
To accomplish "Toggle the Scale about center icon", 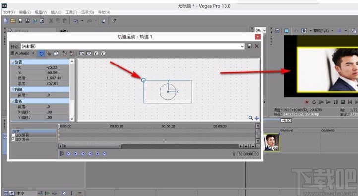I will (89, 53).
